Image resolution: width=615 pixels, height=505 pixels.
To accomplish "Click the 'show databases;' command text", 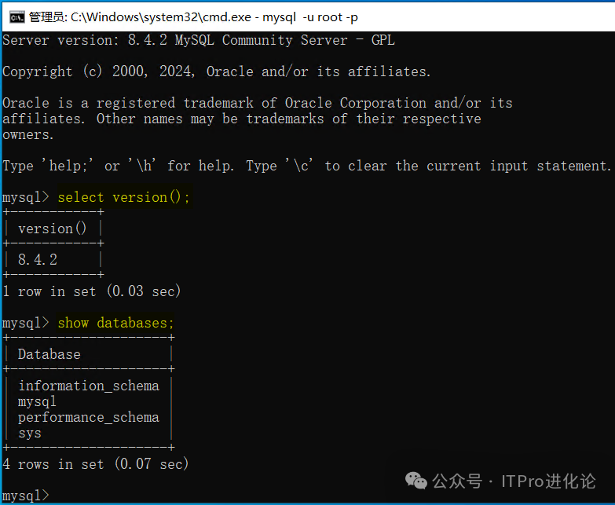I will point(115,323).
